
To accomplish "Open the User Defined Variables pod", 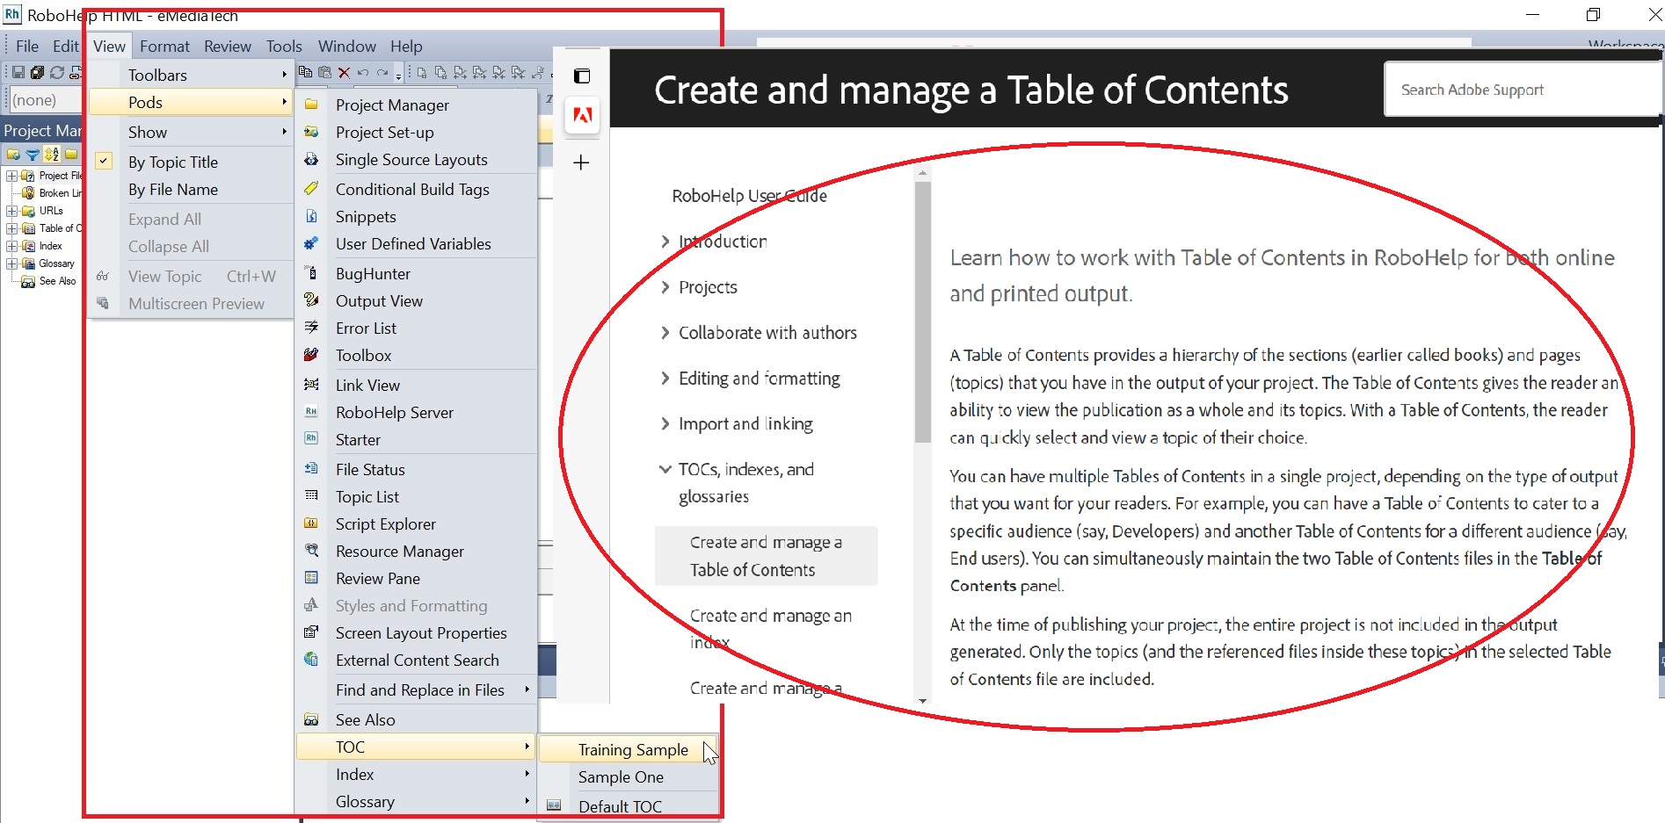I will (x=416, y=243).
